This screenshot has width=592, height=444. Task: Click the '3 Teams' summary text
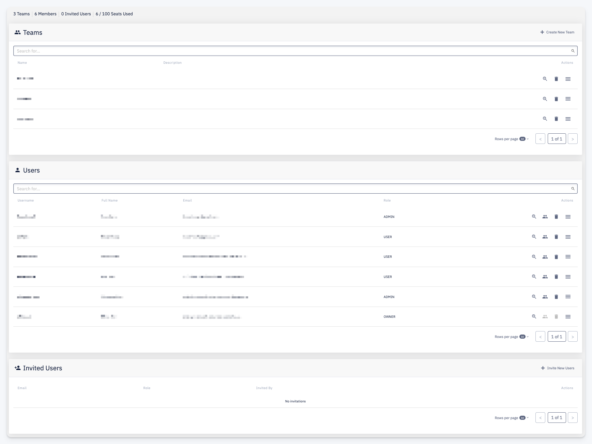(x=21, y=14)
